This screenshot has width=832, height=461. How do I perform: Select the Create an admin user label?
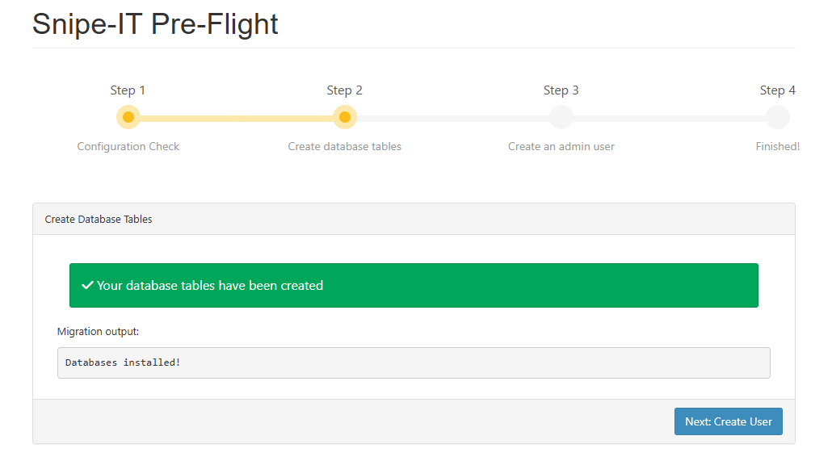click(x=561, y=146)
